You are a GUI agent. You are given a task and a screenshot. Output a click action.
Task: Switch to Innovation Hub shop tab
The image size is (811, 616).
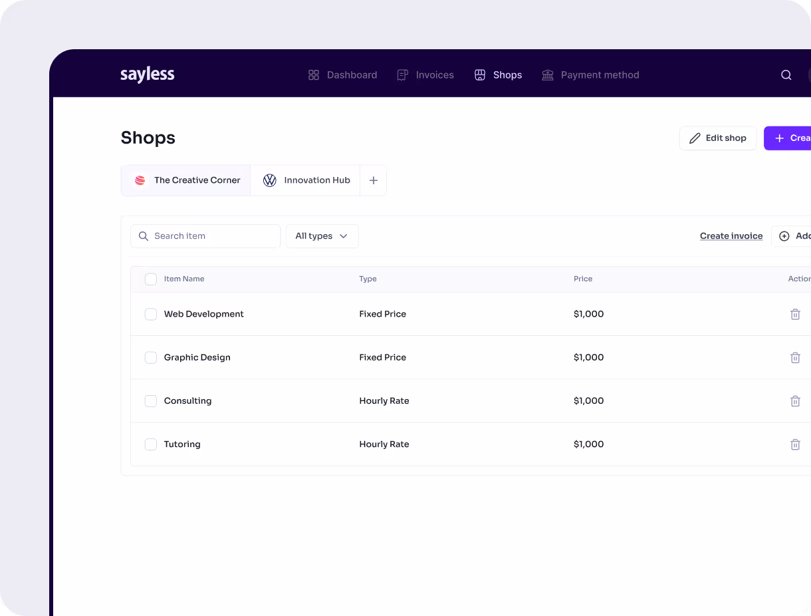tap(306, 180)
